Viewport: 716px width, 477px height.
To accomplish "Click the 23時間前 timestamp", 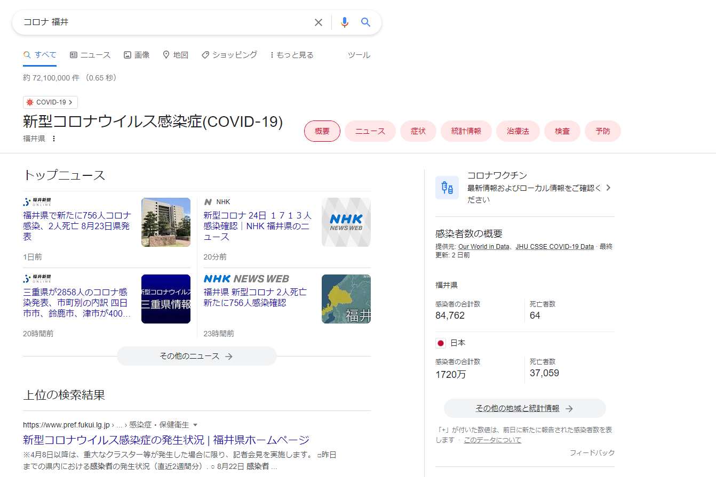I will pos(219,334).
